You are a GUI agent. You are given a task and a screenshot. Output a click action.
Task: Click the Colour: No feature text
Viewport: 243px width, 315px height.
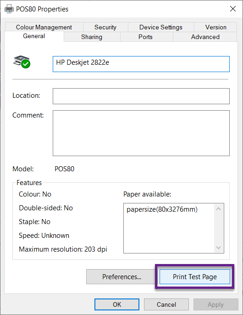(35, 194)
